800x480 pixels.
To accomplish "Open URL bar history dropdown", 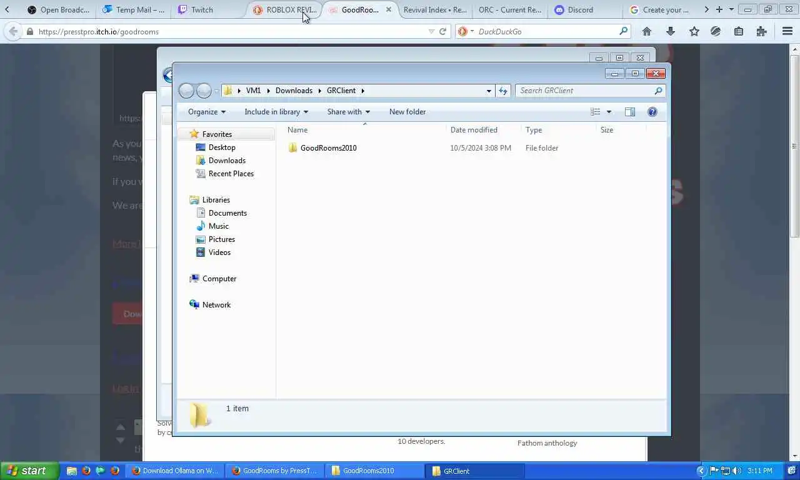I will point(431,31).
